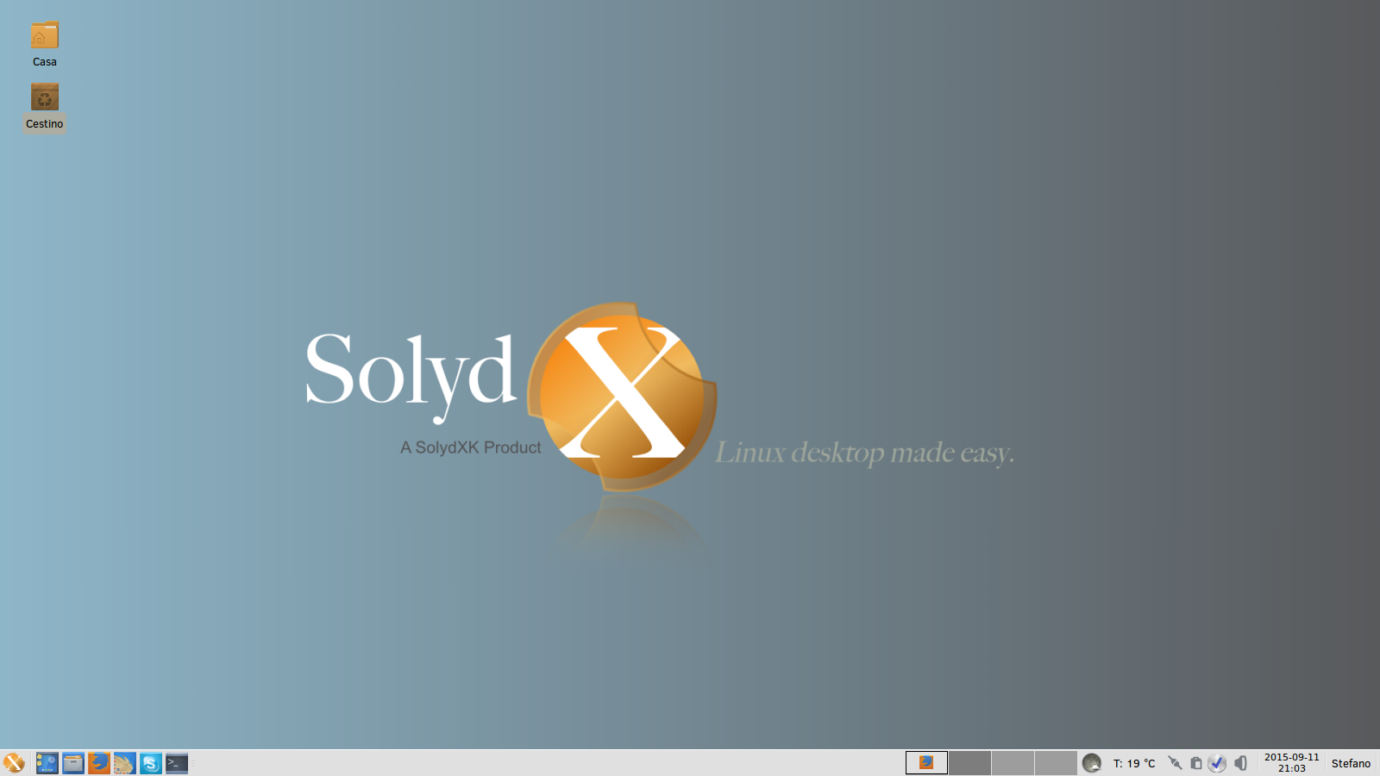The height and width of the screenshot is (776, 1380).
Task: Launch Firefox from the panel
Action: (x=99, y=763)
